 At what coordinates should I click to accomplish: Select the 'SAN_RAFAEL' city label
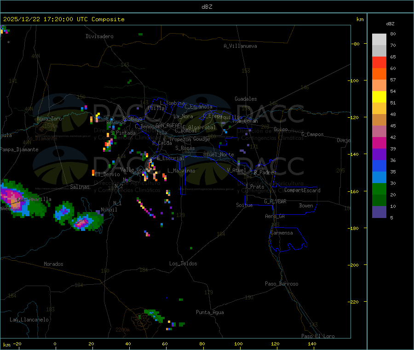169,125
